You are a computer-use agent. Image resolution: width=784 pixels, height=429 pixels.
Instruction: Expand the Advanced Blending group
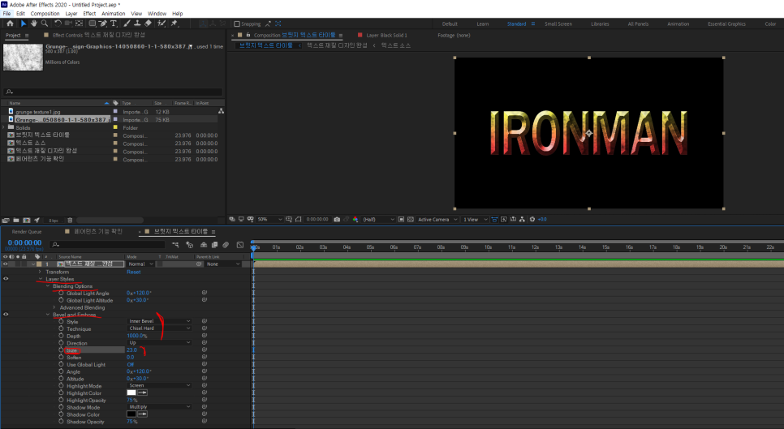pos(54,307)
